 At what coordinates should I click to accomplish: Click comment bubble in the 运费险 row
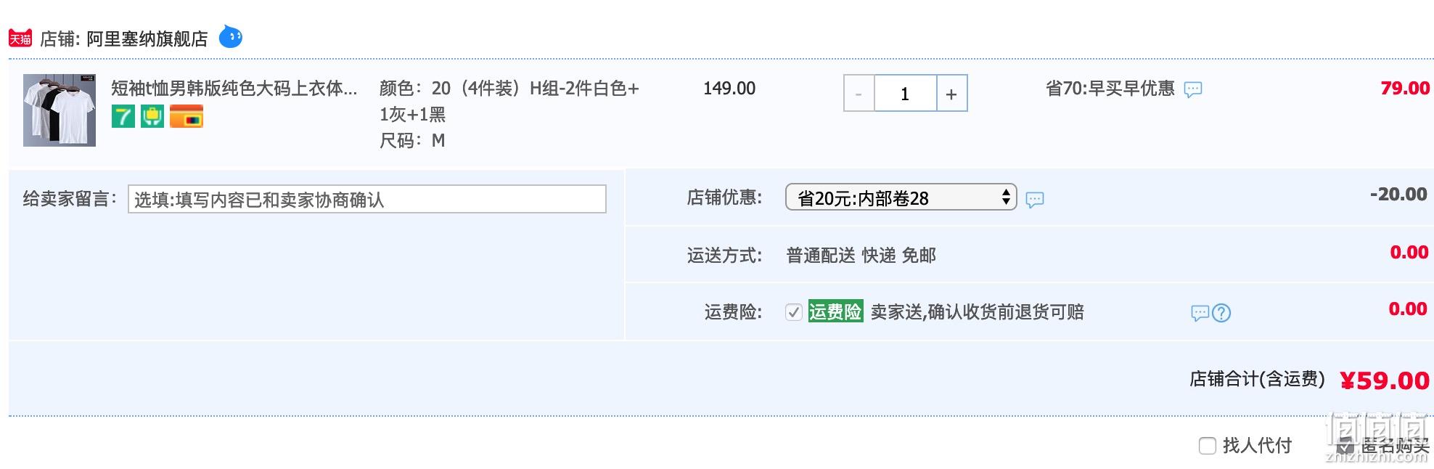(1200, 313)
